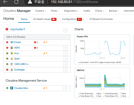Click the browser back arrow
The width and height of the screenshot is (134, 105).
tap(5, 2)
